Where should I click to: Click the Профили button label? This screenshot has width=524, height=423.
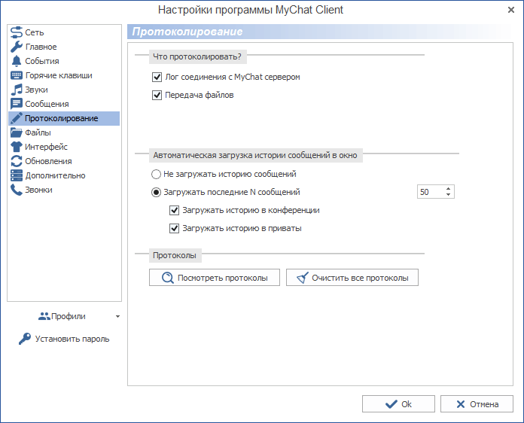pos(69,316)
